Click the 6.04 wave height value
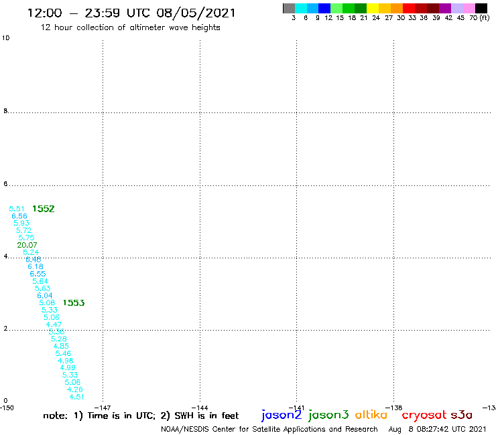 click(45, 296)
